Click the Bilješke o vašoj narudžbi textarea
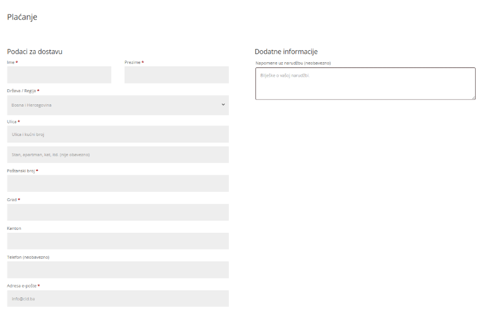This screenshot has width=482, height=314. tap(365, 84)
